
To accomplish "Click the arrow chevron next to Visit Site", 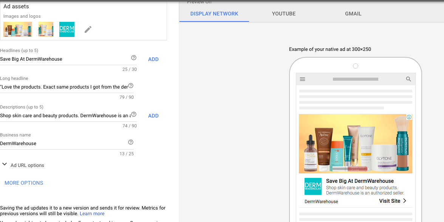I will tap(405, 201).
